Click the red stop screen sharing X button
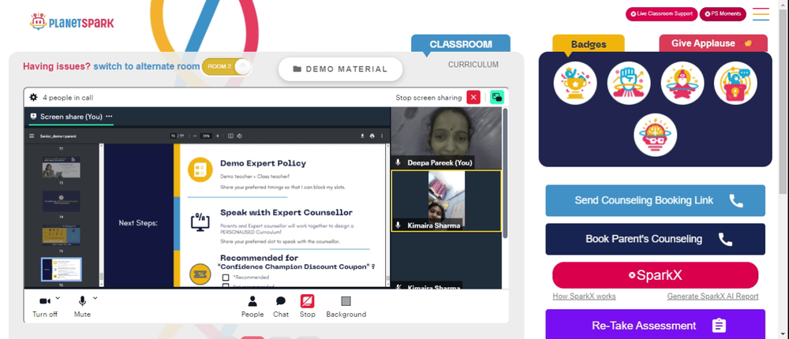This screenshot has height=339, width=789. [x=473, y=97]
